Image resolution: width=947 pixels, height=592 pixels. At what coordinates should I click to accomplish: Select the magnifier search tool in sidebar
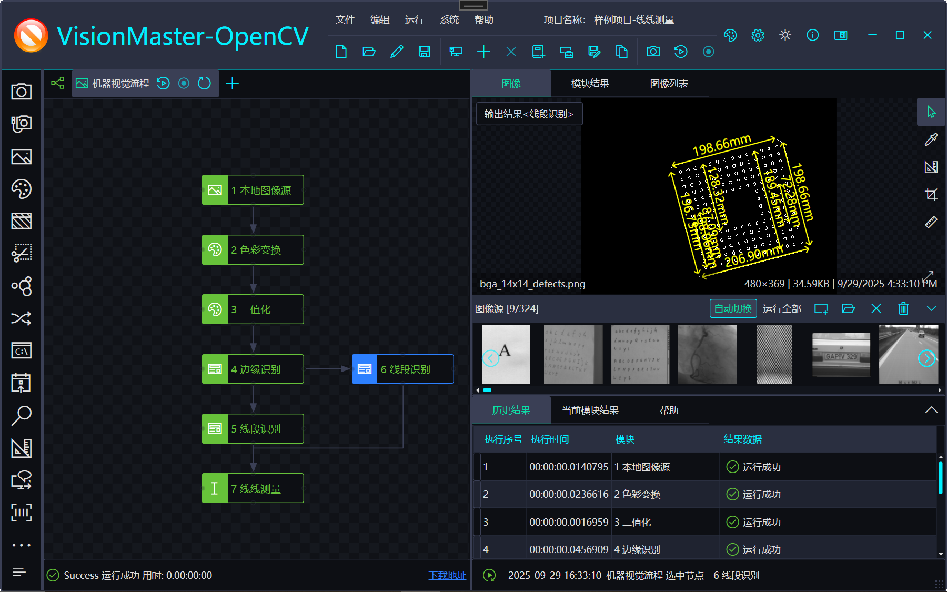22,416
